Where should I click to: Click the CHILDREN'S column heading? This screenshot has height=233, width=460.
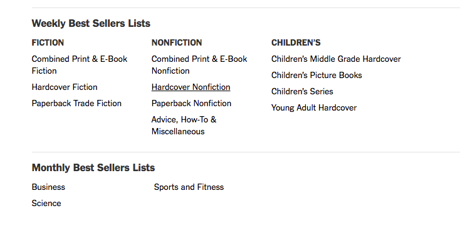click(x=296, y=42)
